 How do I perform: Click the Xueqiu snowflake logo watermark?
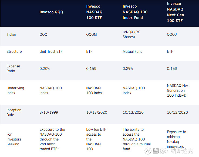pyautogui.click(x=147, y=151)
